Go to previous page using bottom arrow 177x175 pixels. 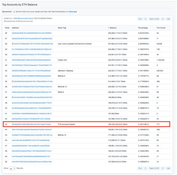pos(145,168)
